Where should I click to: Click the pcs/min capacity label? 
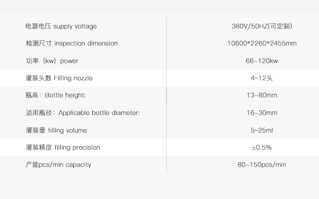coord(58,165)
